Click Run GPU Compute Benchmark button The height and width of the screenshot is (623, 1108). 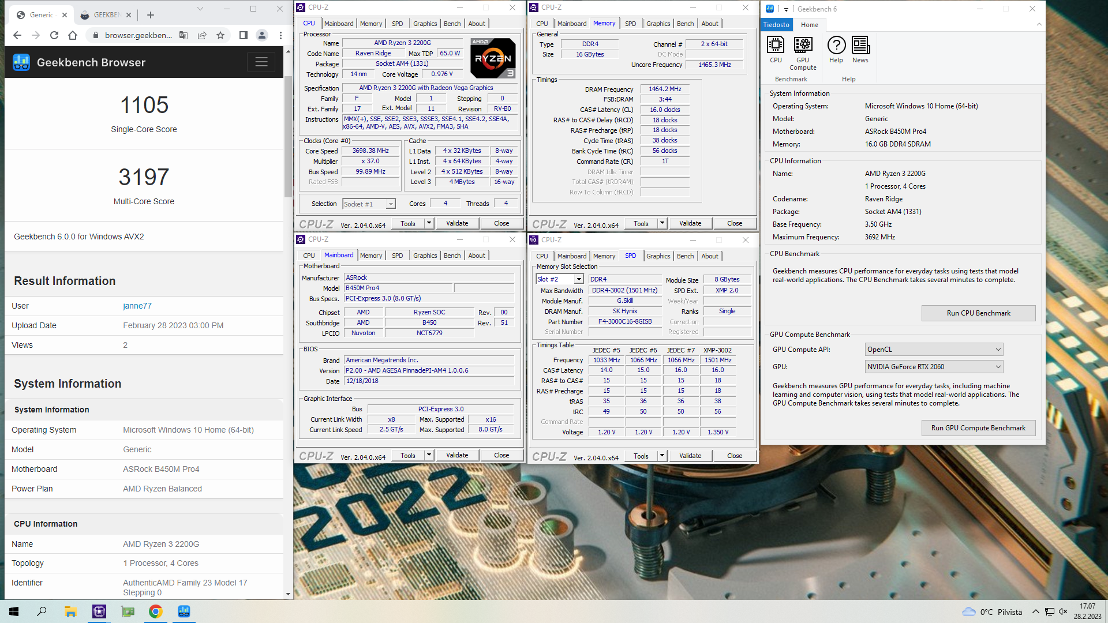[x=978, y=428]
